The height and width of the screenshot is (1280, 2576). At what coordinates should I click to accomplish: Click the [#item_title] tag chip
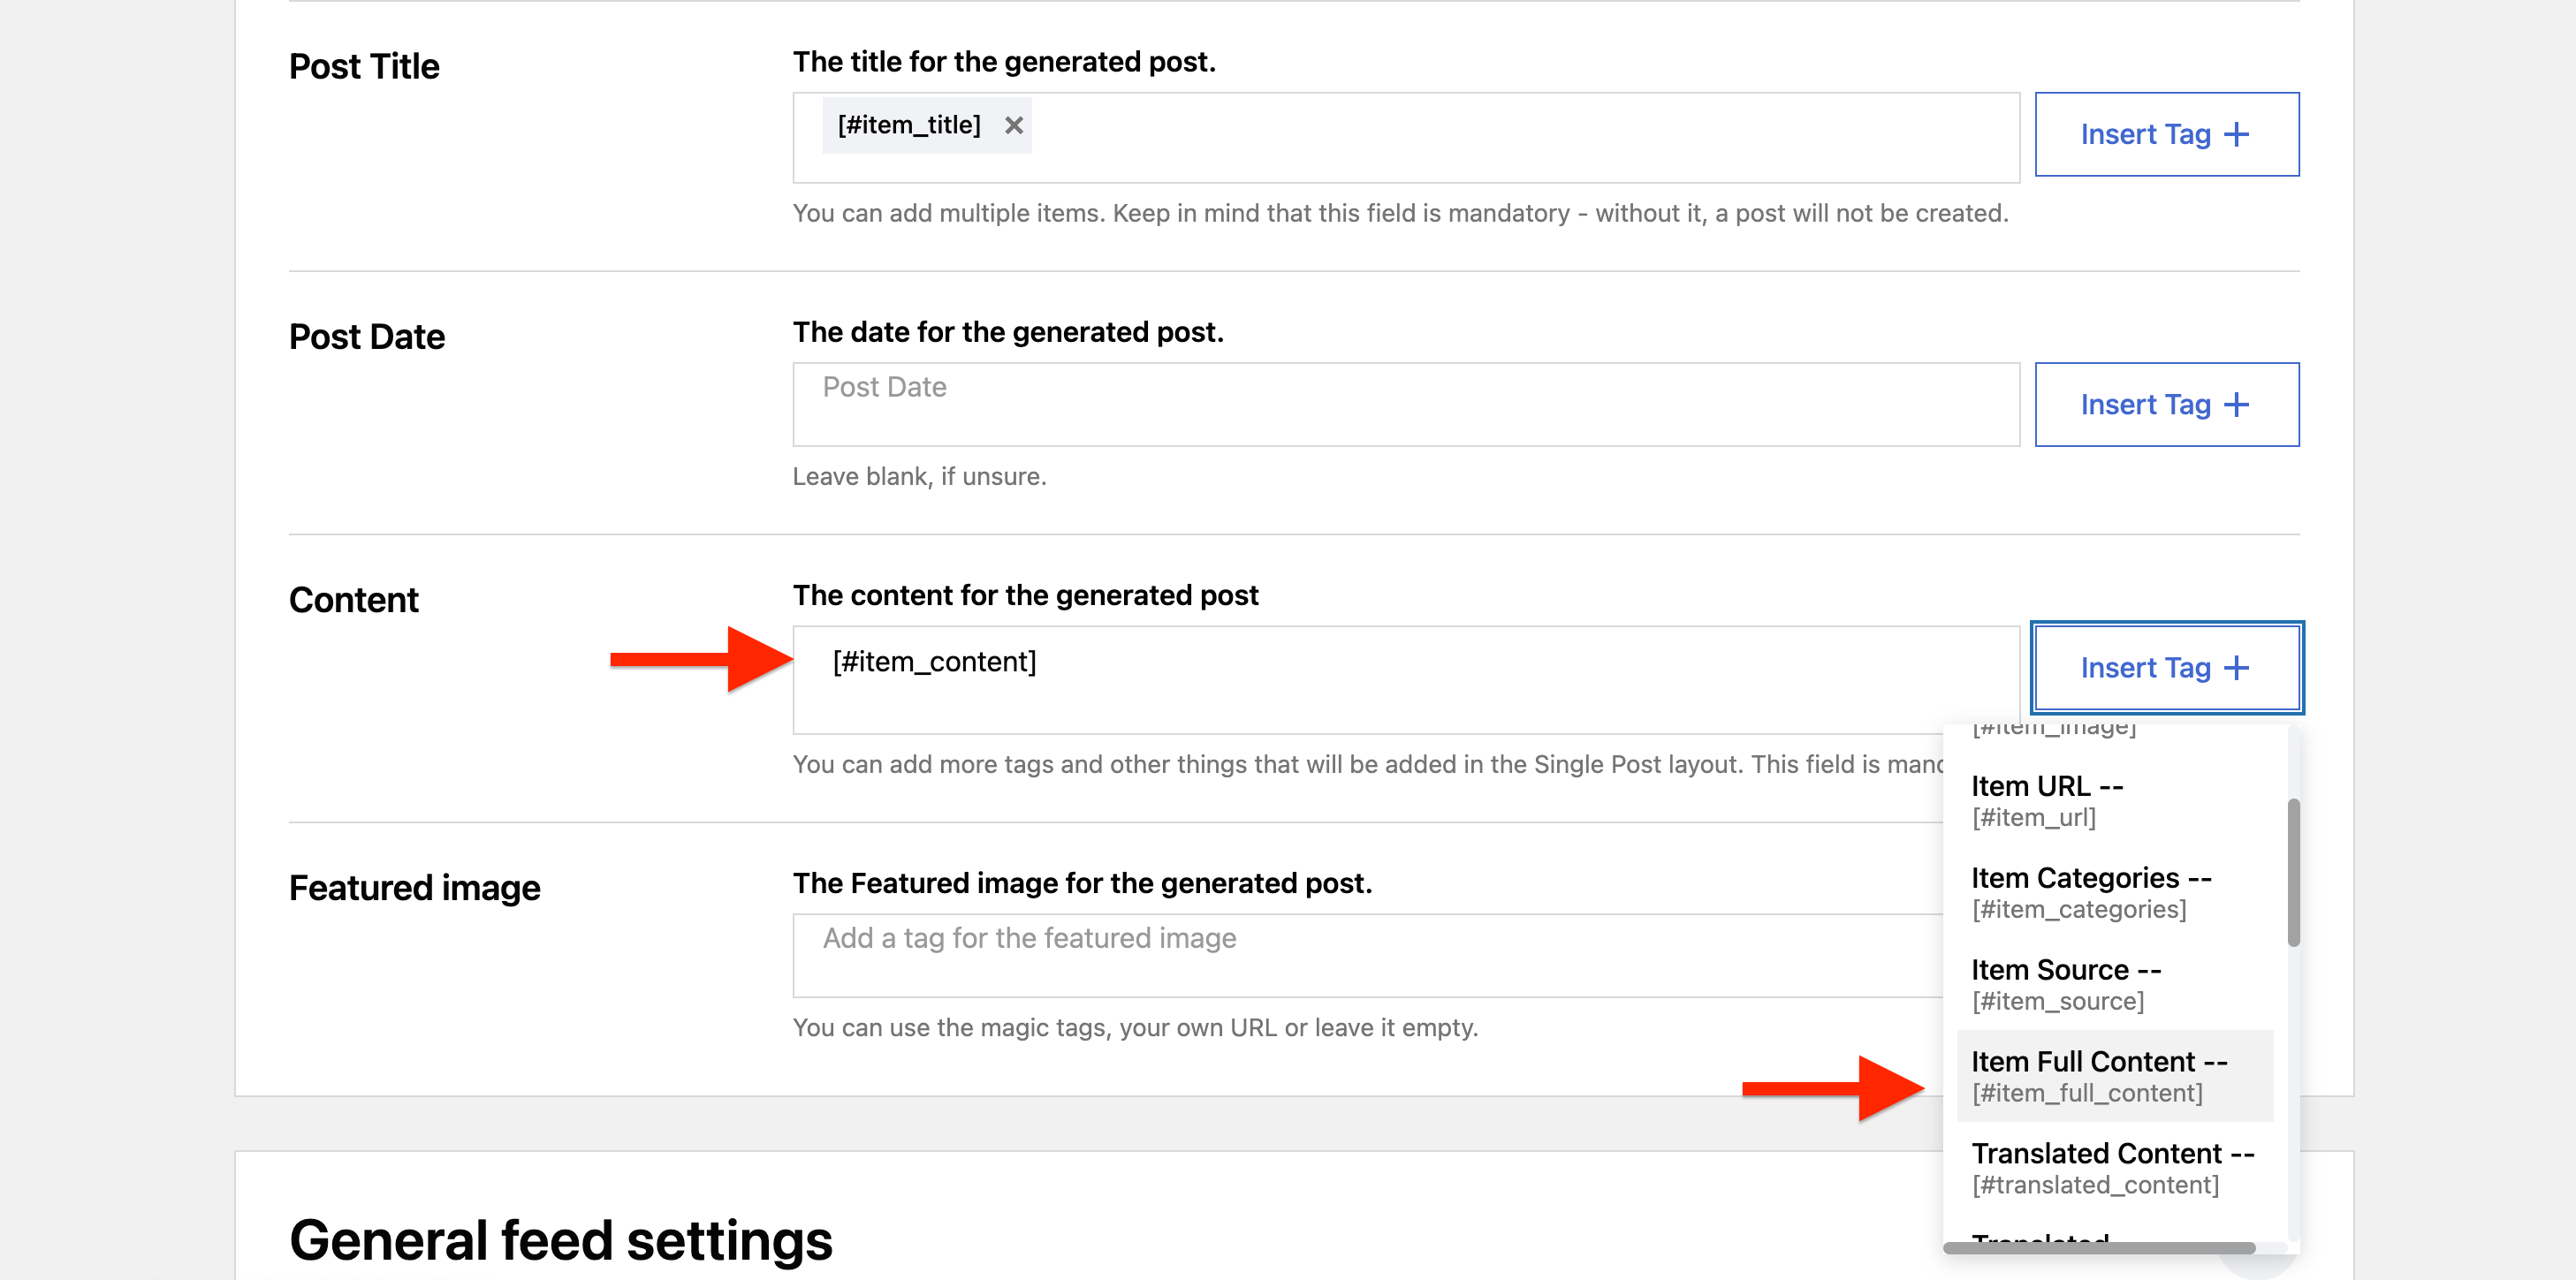pos(908,126)
